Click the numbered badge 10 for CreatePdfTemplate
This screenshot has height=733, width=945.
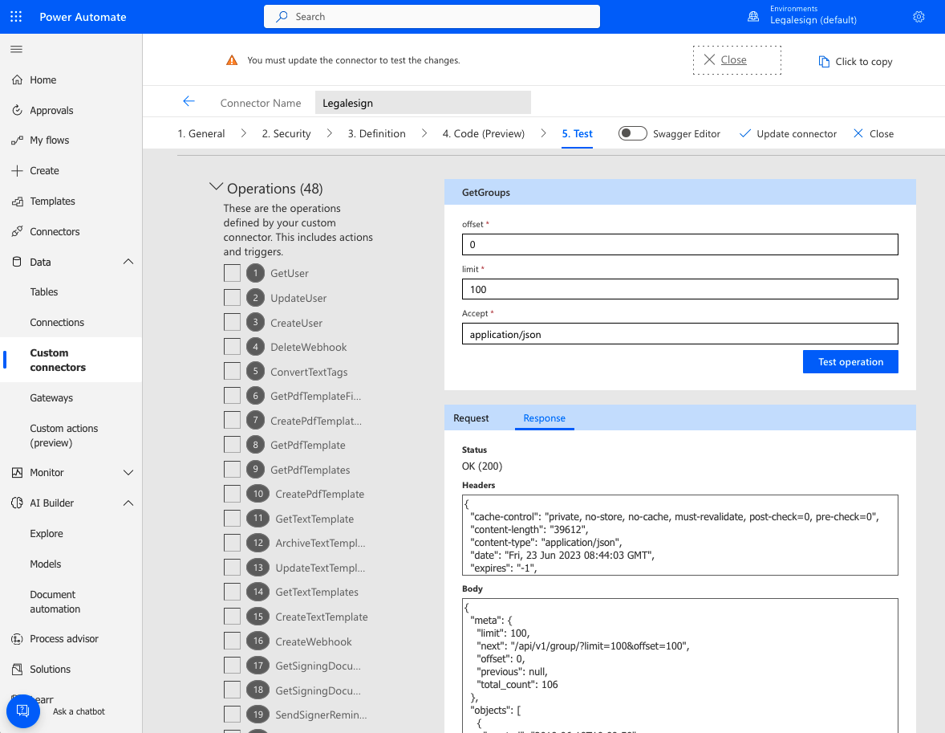point(258,494)
